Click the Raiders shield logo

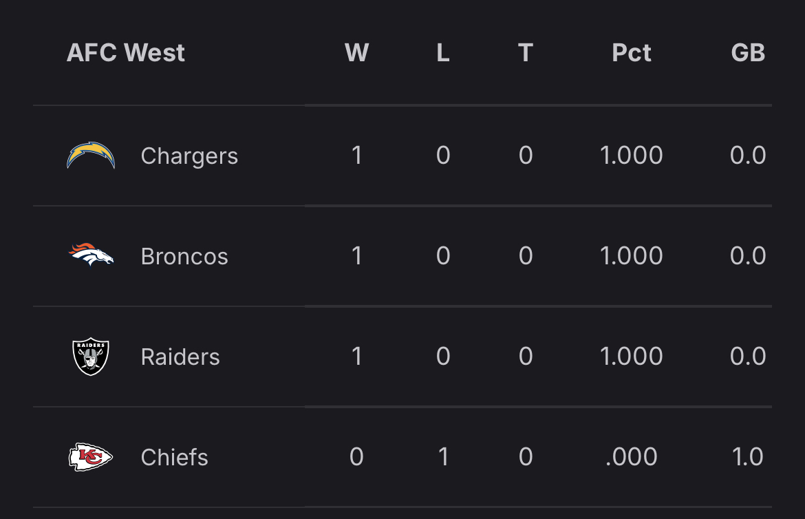point(91,356)
